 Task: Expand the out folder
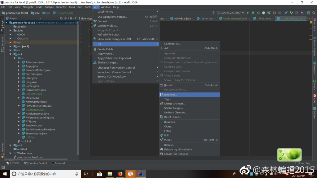[11, 42]
